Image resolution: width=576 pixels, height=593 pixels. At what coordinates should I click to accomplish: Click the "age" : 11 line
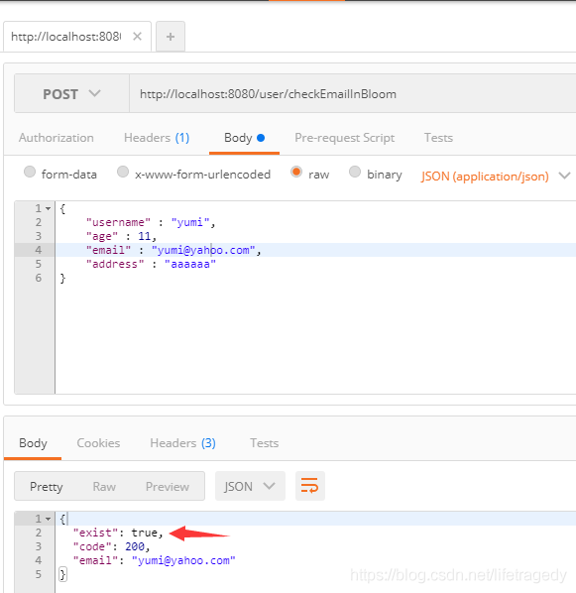click(x=121, y=236)
